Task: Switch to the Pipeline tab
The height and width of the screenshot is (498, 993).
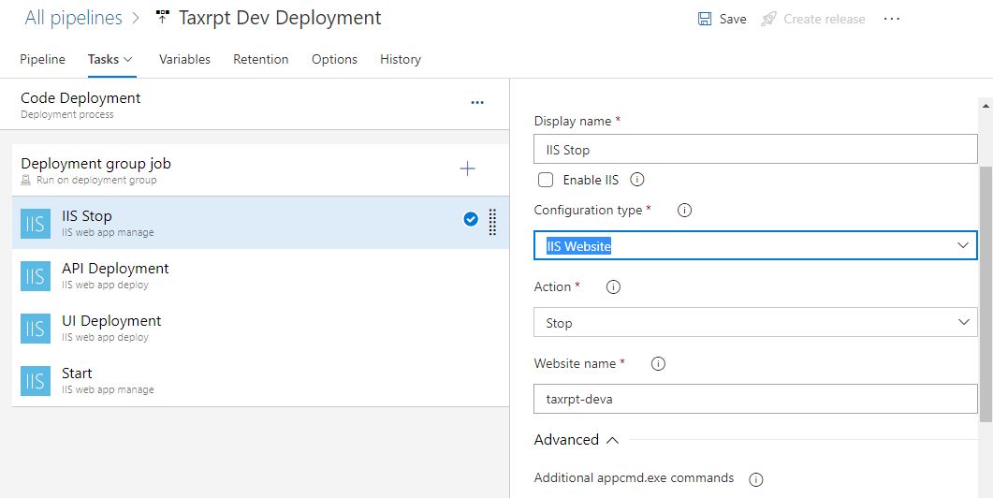Action: tap(42, 60)
